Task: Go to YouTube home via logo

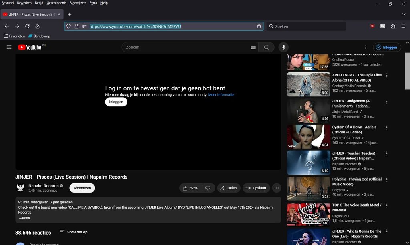Action: (30, 47)
